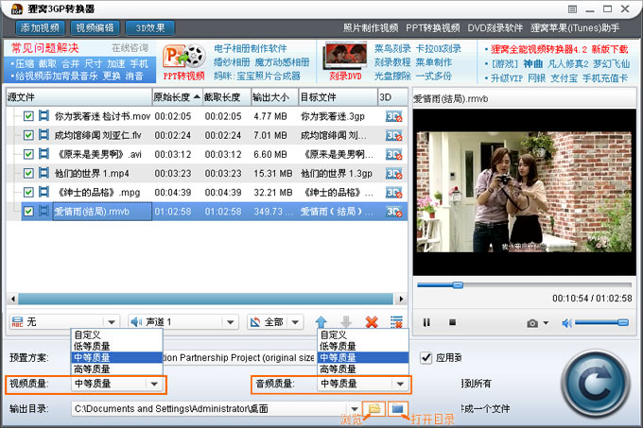This screenshot has height=428, width=643.
Task: Expand the 视频质量 dropdown arrow
Action: tap(154, 384)
